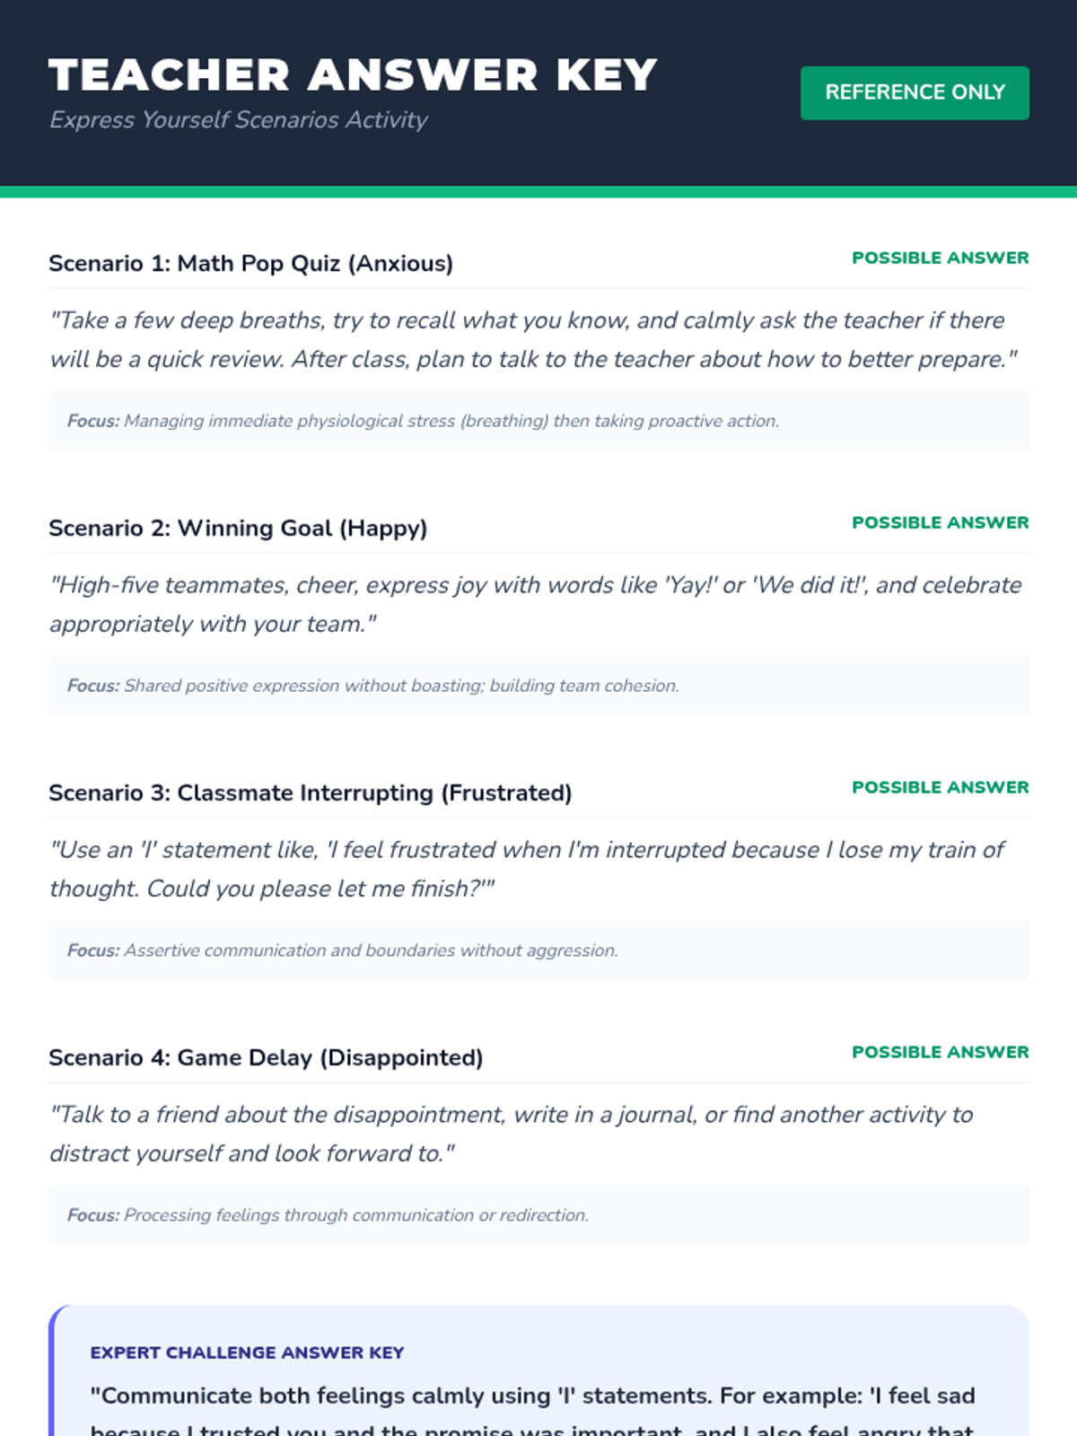Image resolution: width=1077 pixels, height=1436 pixels.
Task: Select the Teacher Answer Key title
Action: (354, 74)
